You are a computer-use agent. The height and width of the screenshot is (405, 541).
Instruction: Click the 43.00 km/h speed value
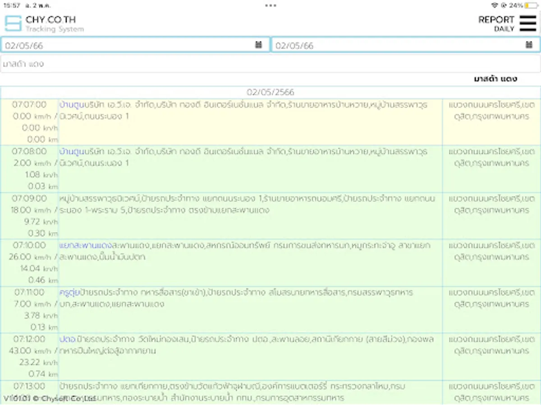(x=30, y=350)
